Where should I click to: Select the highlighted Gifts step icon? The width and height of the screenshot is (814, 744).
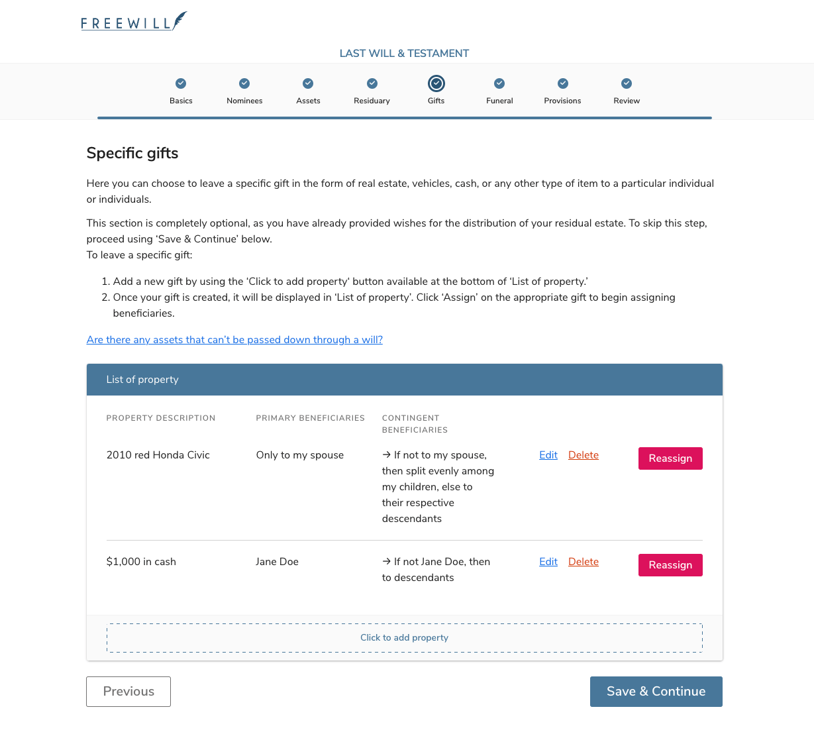coord(436,83)
